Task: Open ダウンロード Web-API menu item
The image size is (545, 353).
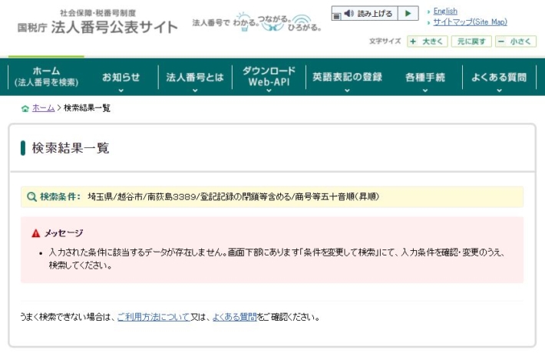Action: pyautogui.click(x=269, y=77)
